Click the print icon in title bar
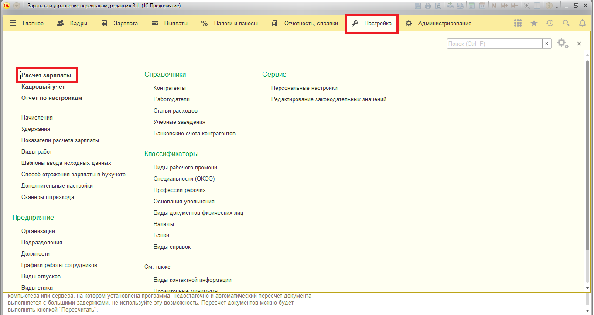This screenshot has height=315, width=594. pos(427,6)
